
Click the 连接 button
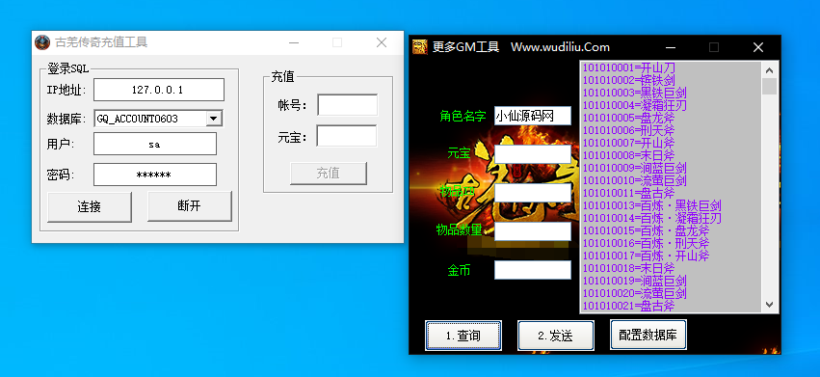point(90,207)
